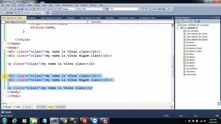Screen dimensions: 221x124
Task: Click the volume speaker tray icon
Action: click(205, 121)
